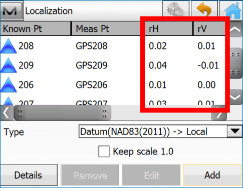Image resolution: width=243 pixels, height=188 pixels.
Task: Click the Remove button
Action: point(90,175)
